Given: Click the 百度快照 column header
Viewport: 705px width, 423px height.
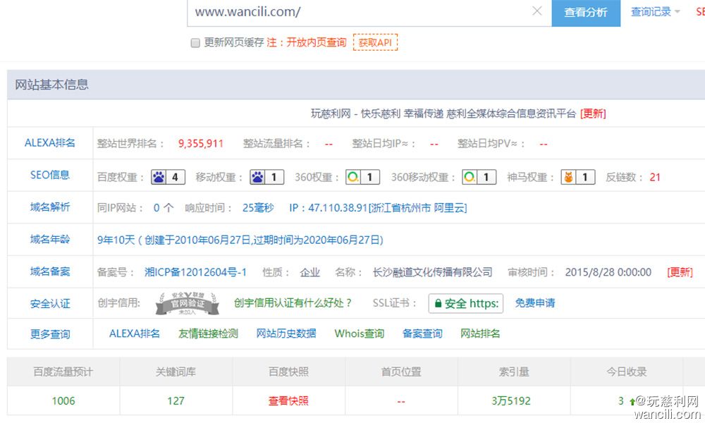Looking at the screenshot, I should 288,372.
